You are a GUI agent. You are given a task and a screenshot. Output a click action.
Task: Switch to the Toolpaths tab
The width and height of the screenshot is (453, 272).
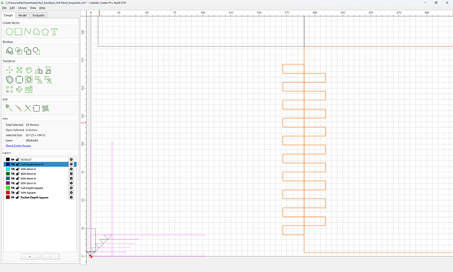tap(39, 15)
